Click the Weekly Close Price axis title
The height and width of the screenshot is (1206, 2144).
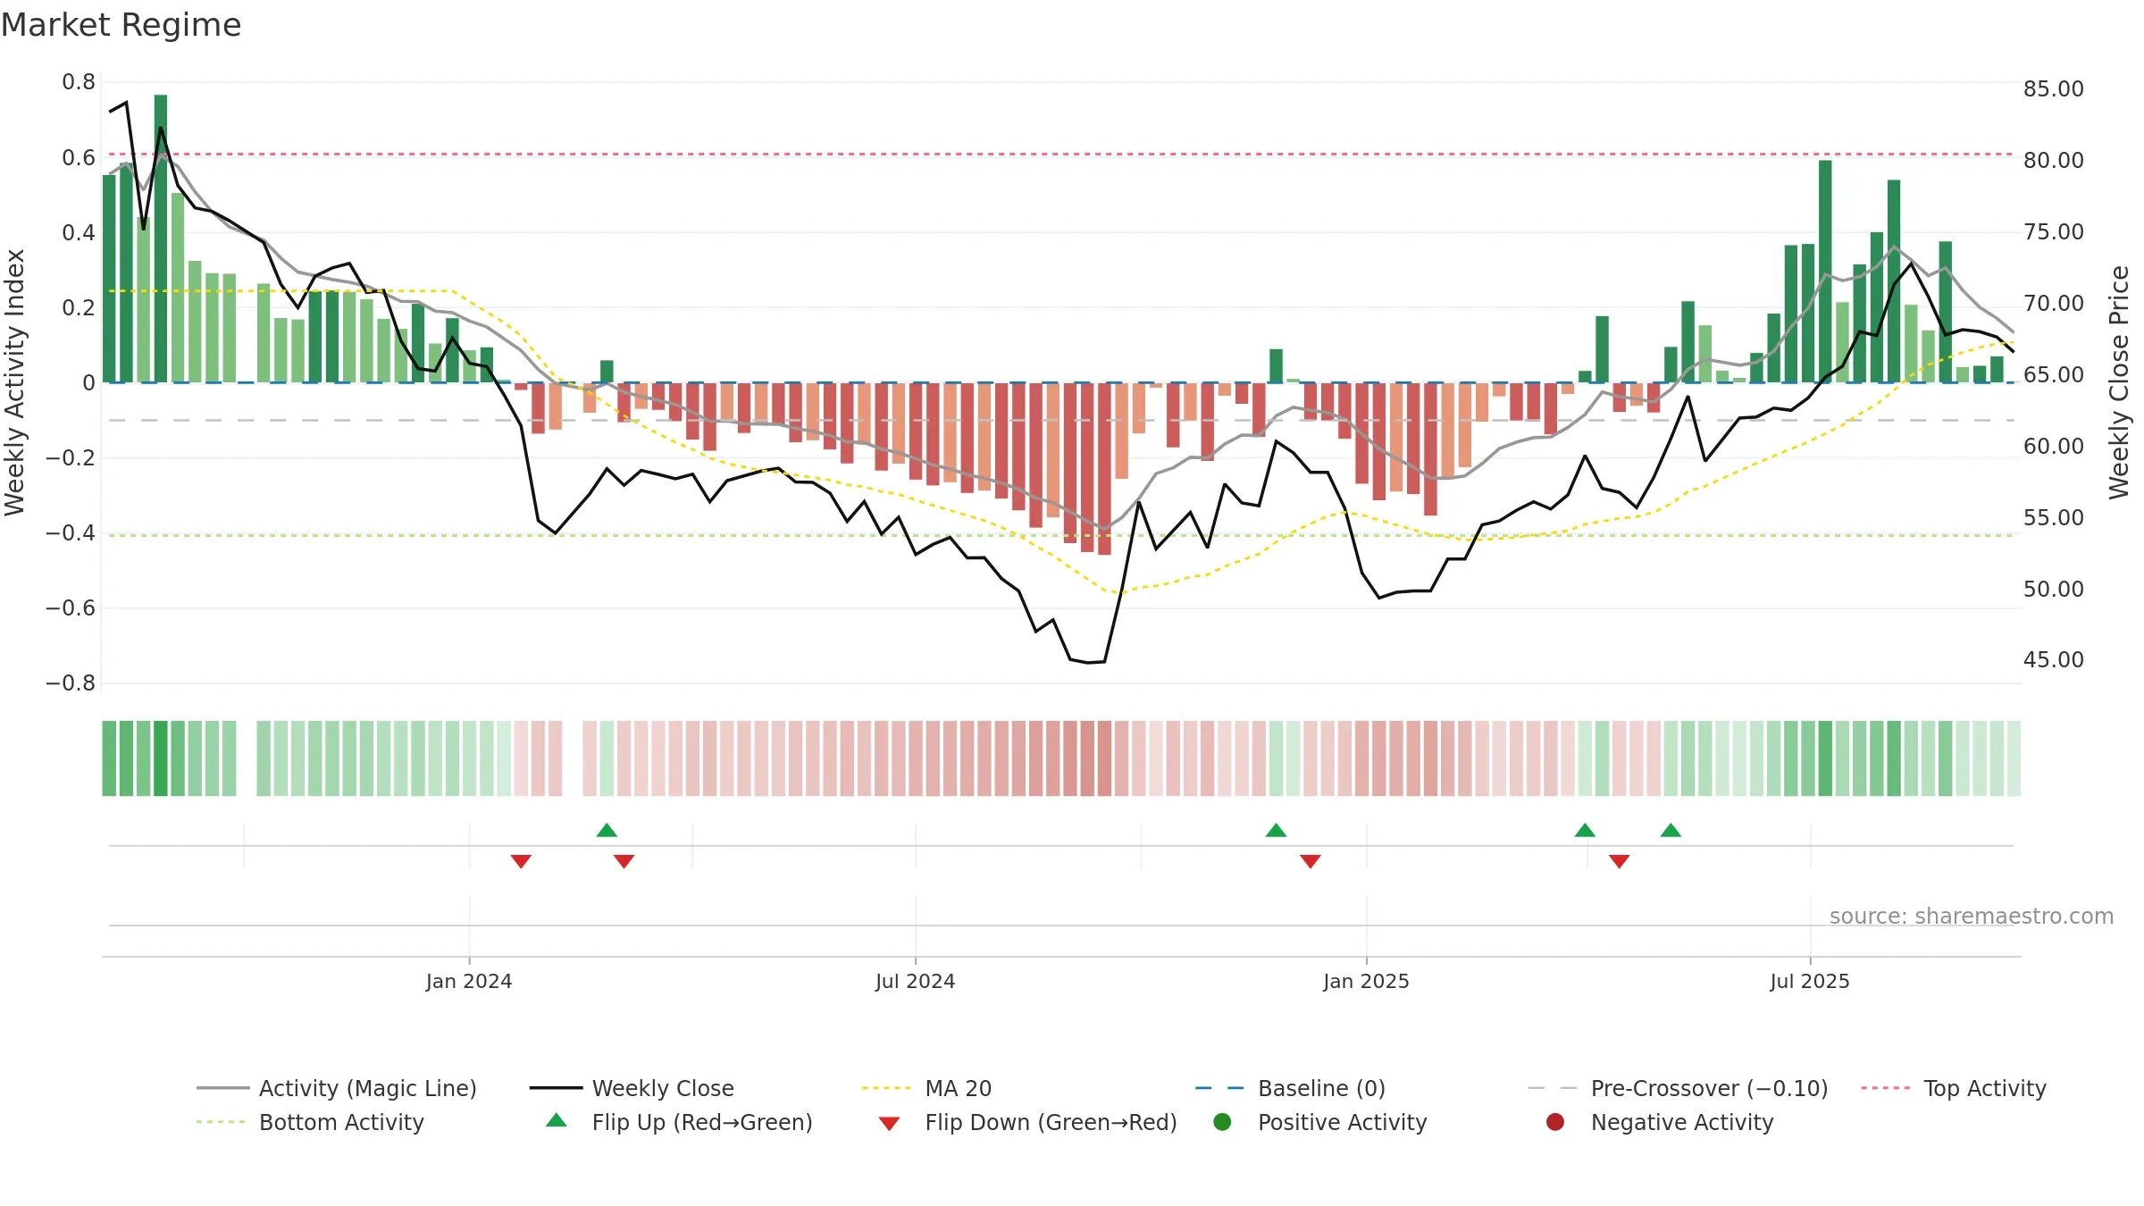coord(2119,382)
